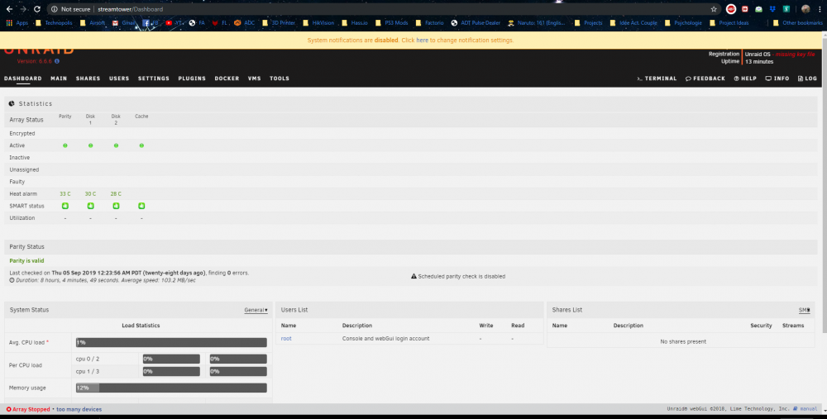Click the first cpu 0 / 2 load bar
This screenshot has width=827, height=419.
click(x=171, y=359)
